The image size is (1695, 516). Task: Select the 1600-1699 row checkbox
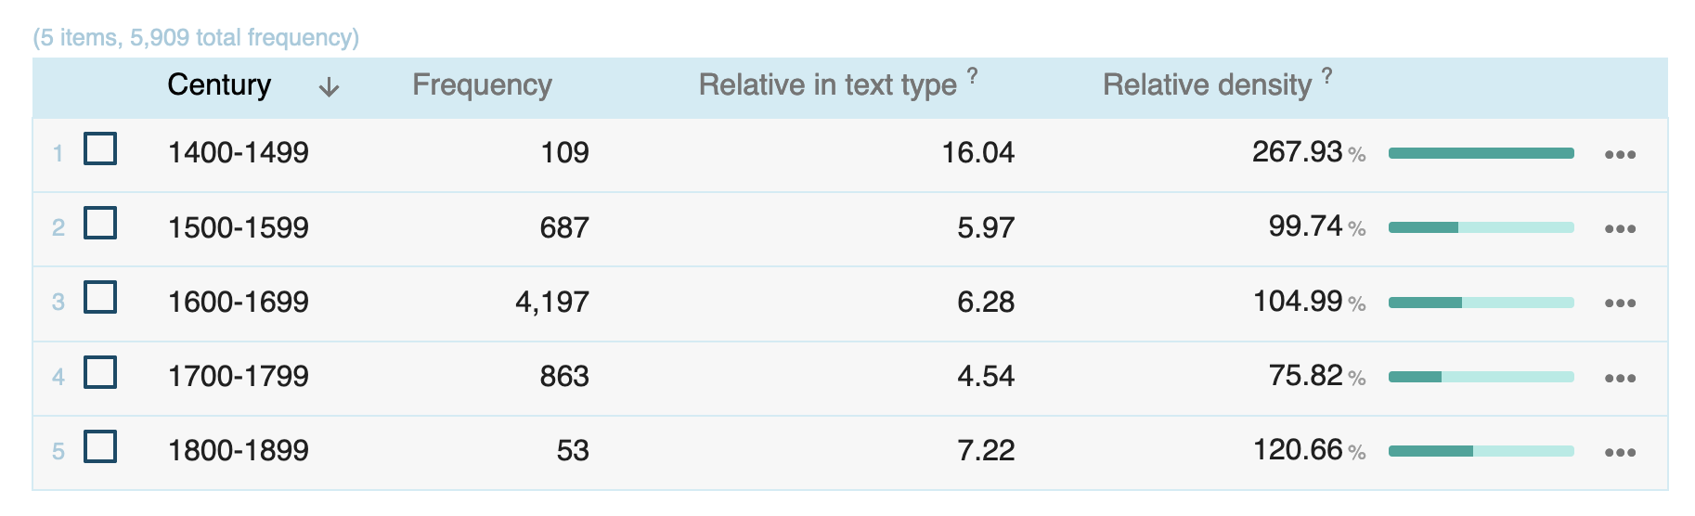pos(100,297)
